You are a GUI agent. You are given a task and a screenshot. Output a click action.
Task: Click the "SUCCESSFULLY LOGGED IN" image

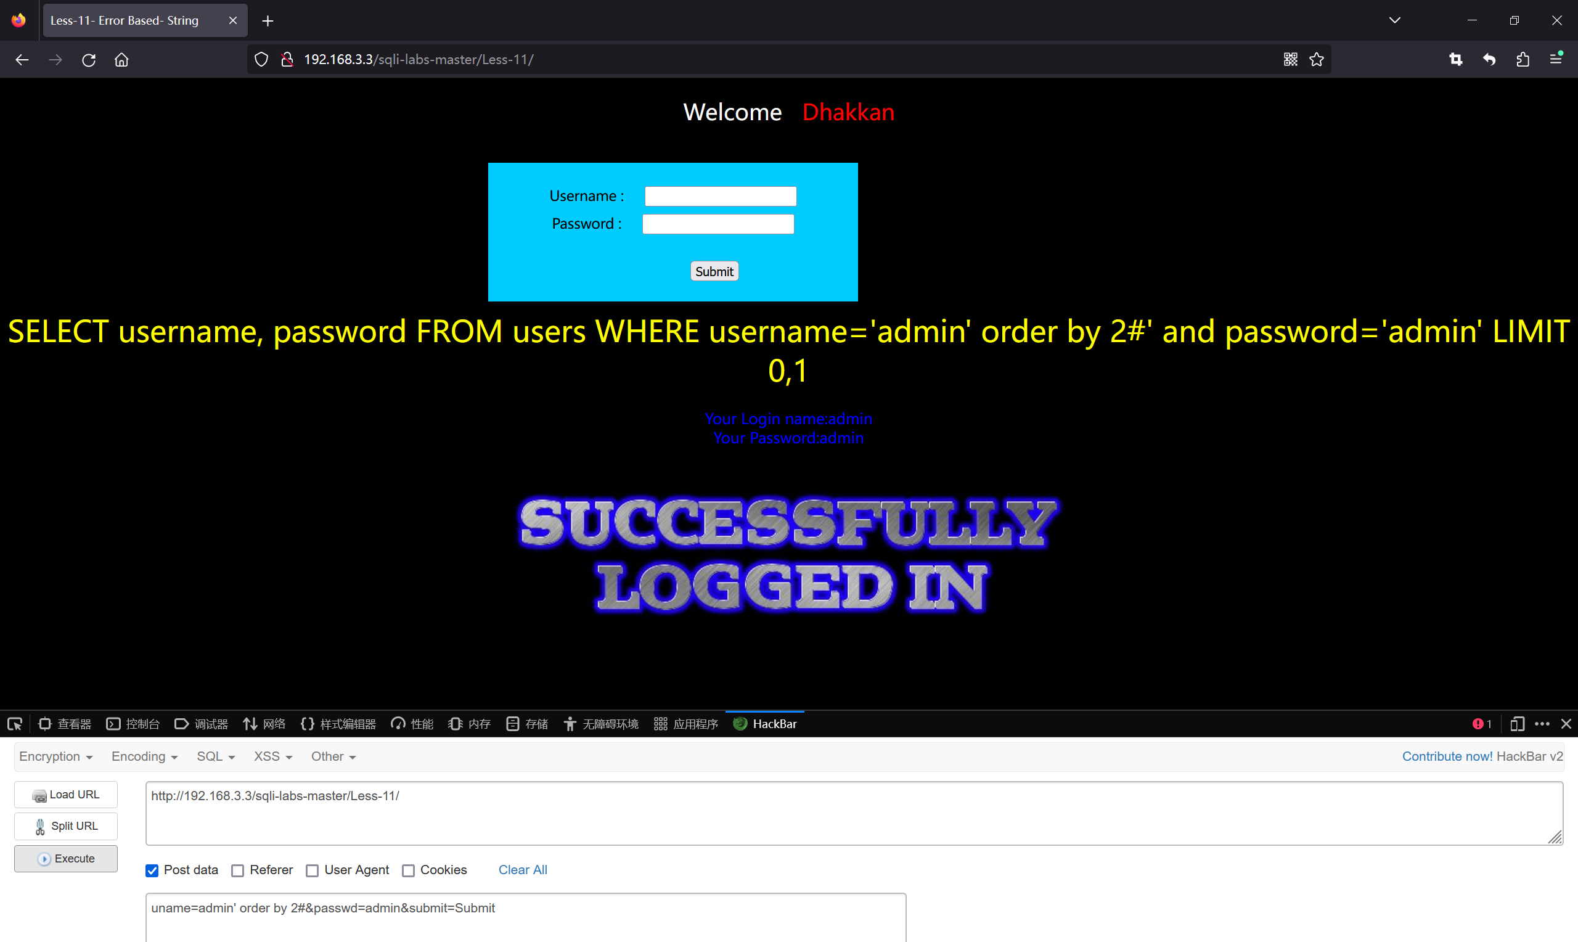click(x=788, y=555)
